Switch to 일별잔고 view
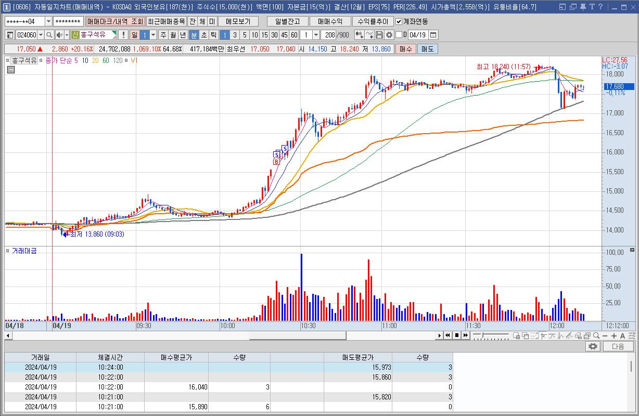Screen dimensions: 639x416 click(x=287, y=21)
